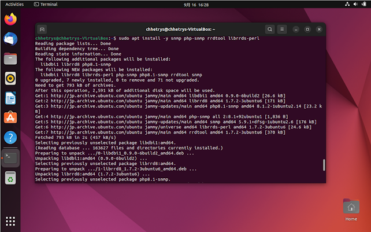
Task: Click the power icon in top bar
Action: pyautogui.click(x=364, y=4)
